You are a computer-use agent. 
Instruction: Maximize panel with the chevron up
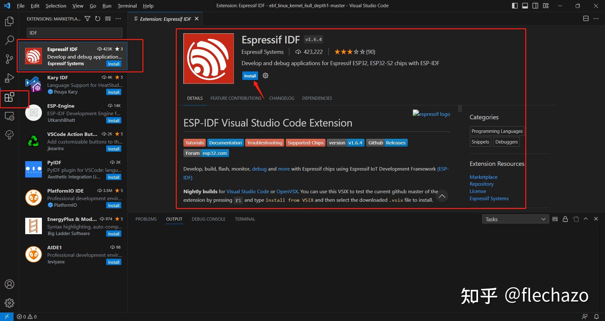pos(586,219)
